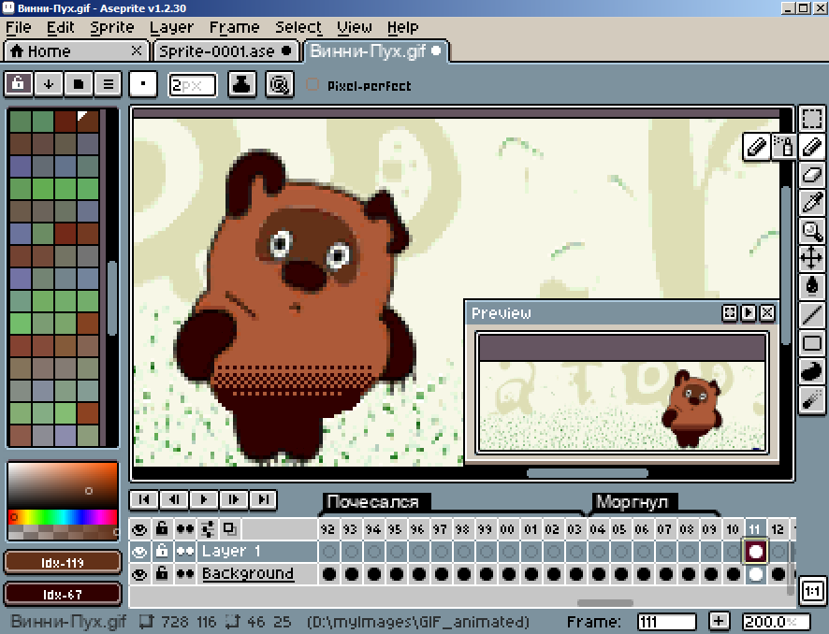Select the Rectangular Marquee tool
Screen dimensions: 829x634
[x=811, y=118]
